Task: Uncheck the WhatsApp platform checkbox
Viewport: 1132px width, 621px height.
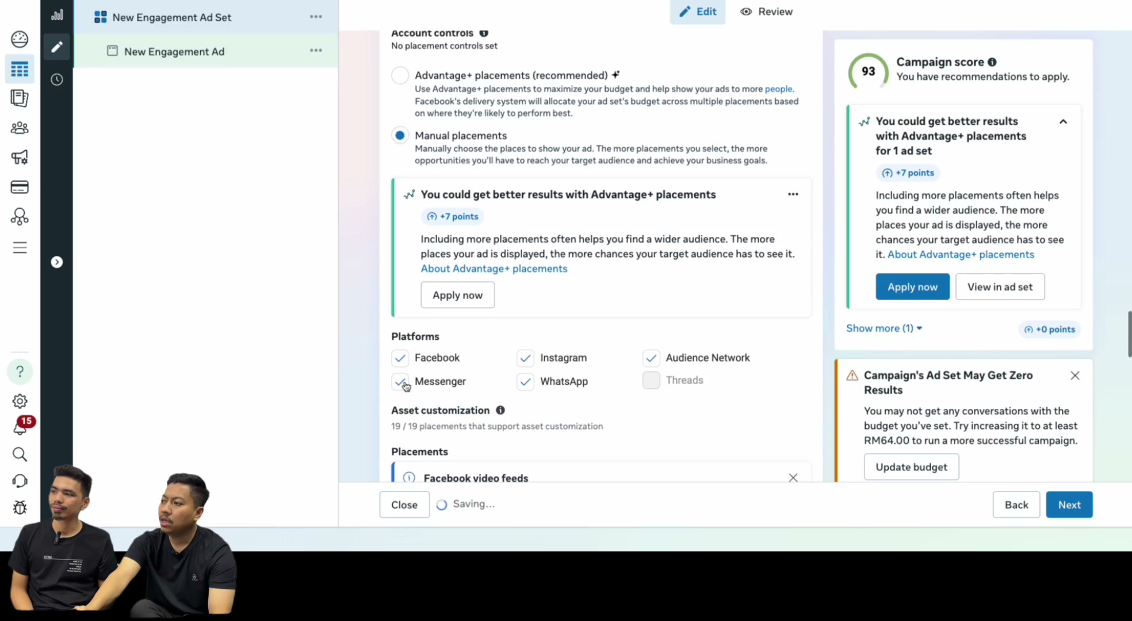Action: click(525, 381)
